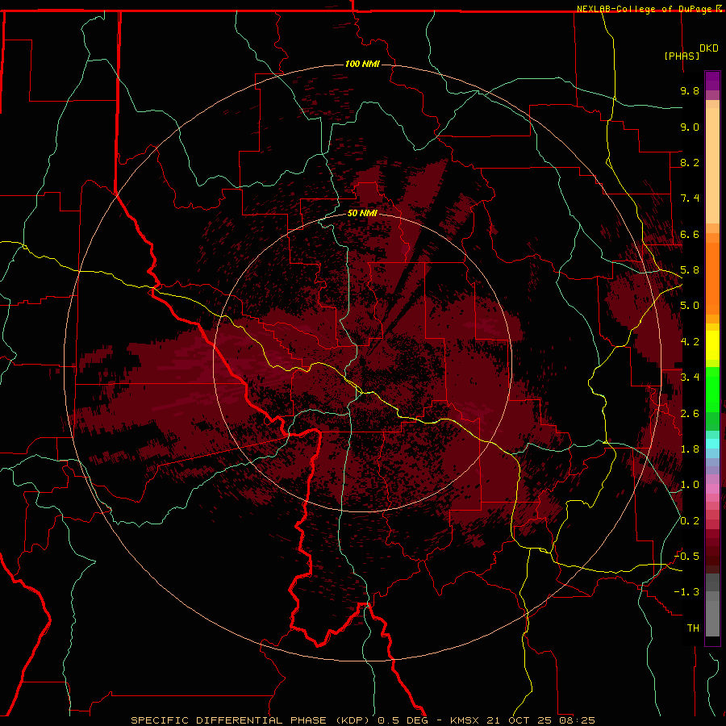Pick the orange segment of the color bar
Image resolution: width=726 pixels, height=726 pixels.
(x=712, y=278)
